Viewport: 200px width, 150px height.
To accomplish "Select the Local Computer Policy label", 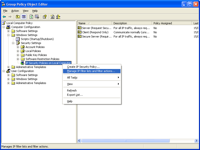I will tap(19, 23).
